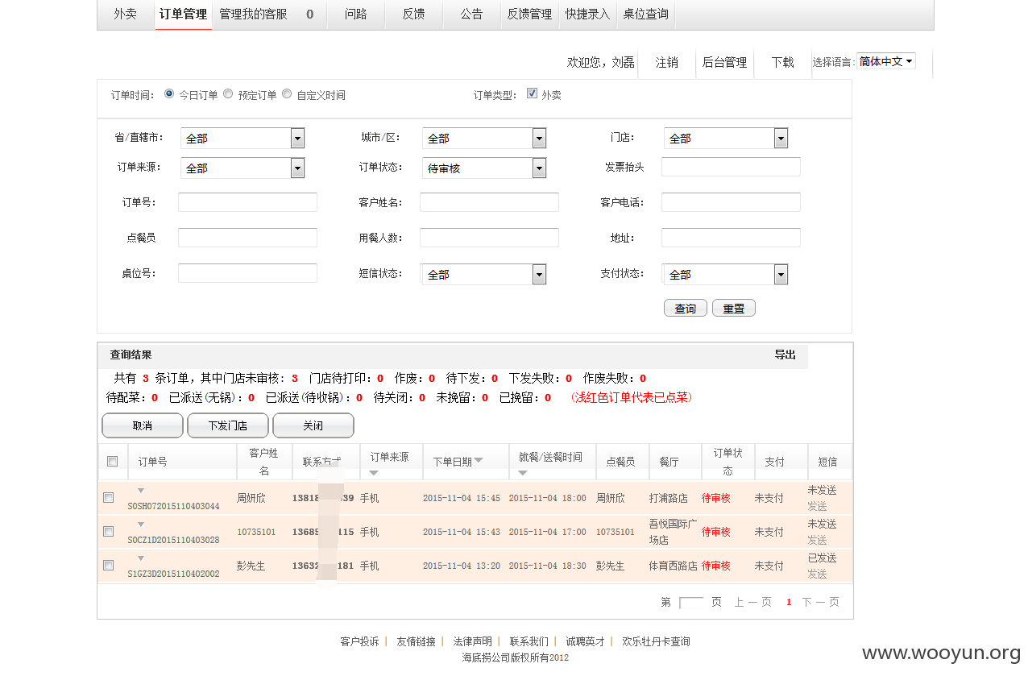Click the 点餐员 input field
This screenshot has height=676, width=1028.
point(247,238)
